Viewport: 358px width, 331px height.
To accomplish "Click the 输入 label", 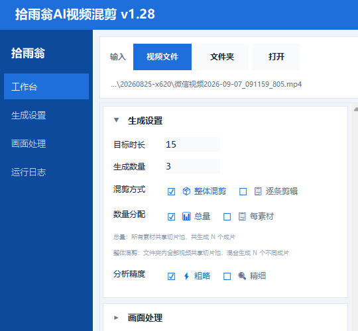I will point(118,57).
